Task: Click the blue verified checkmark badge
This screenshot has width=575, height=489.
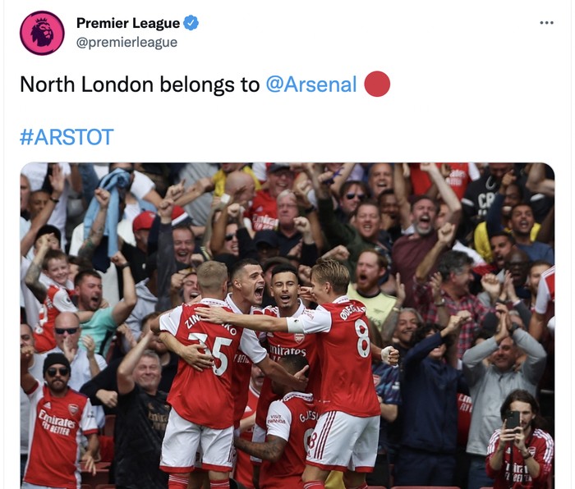Action: [191, 23]
